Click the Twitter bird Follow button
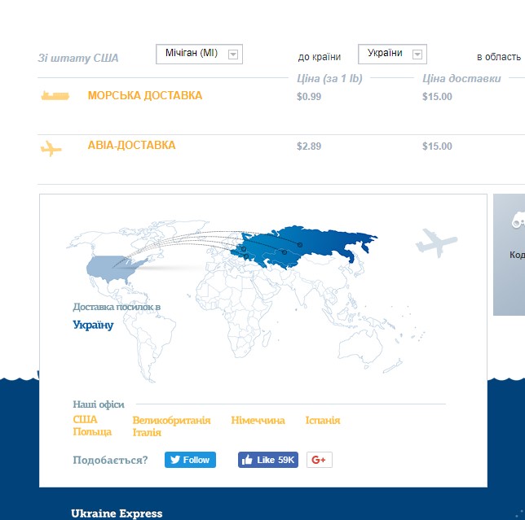Image resolution: width=525 pixels, height=520 pixels. (x=190, y=460)
